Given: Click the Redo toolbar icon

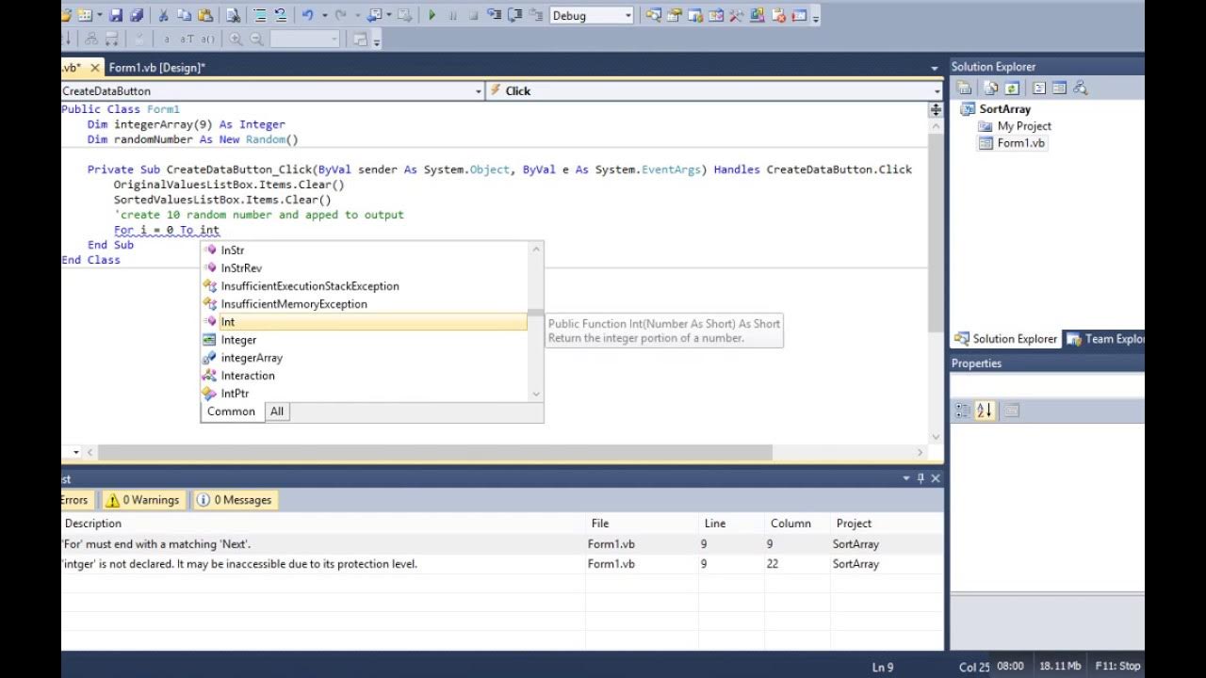Looking at the screenshot, I should coord(340,16).
